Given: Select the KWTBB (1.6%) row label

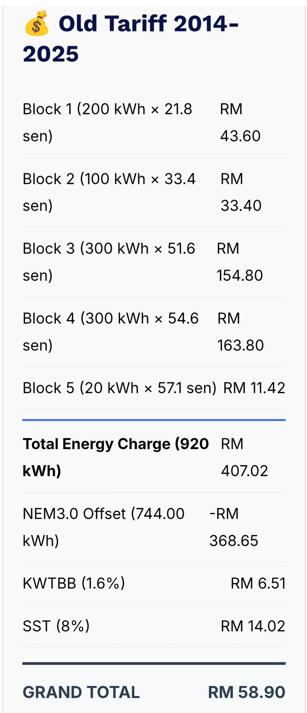Looking at the screenshot, I should point(74,583).
